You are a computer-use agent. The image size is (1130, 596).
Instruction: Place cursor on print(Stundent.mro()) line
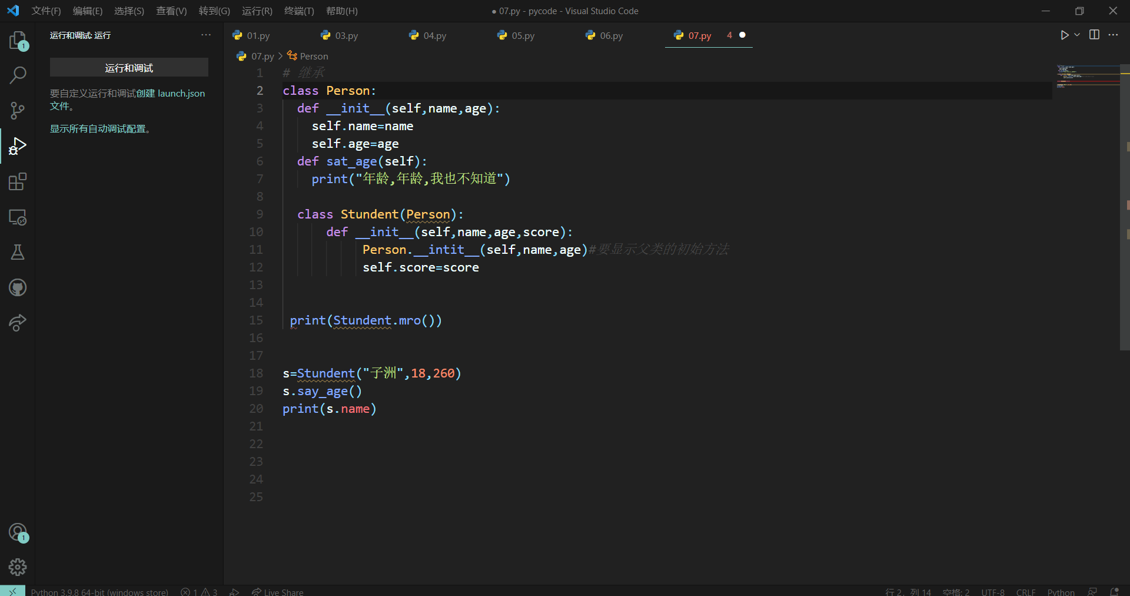pos(365,320)
